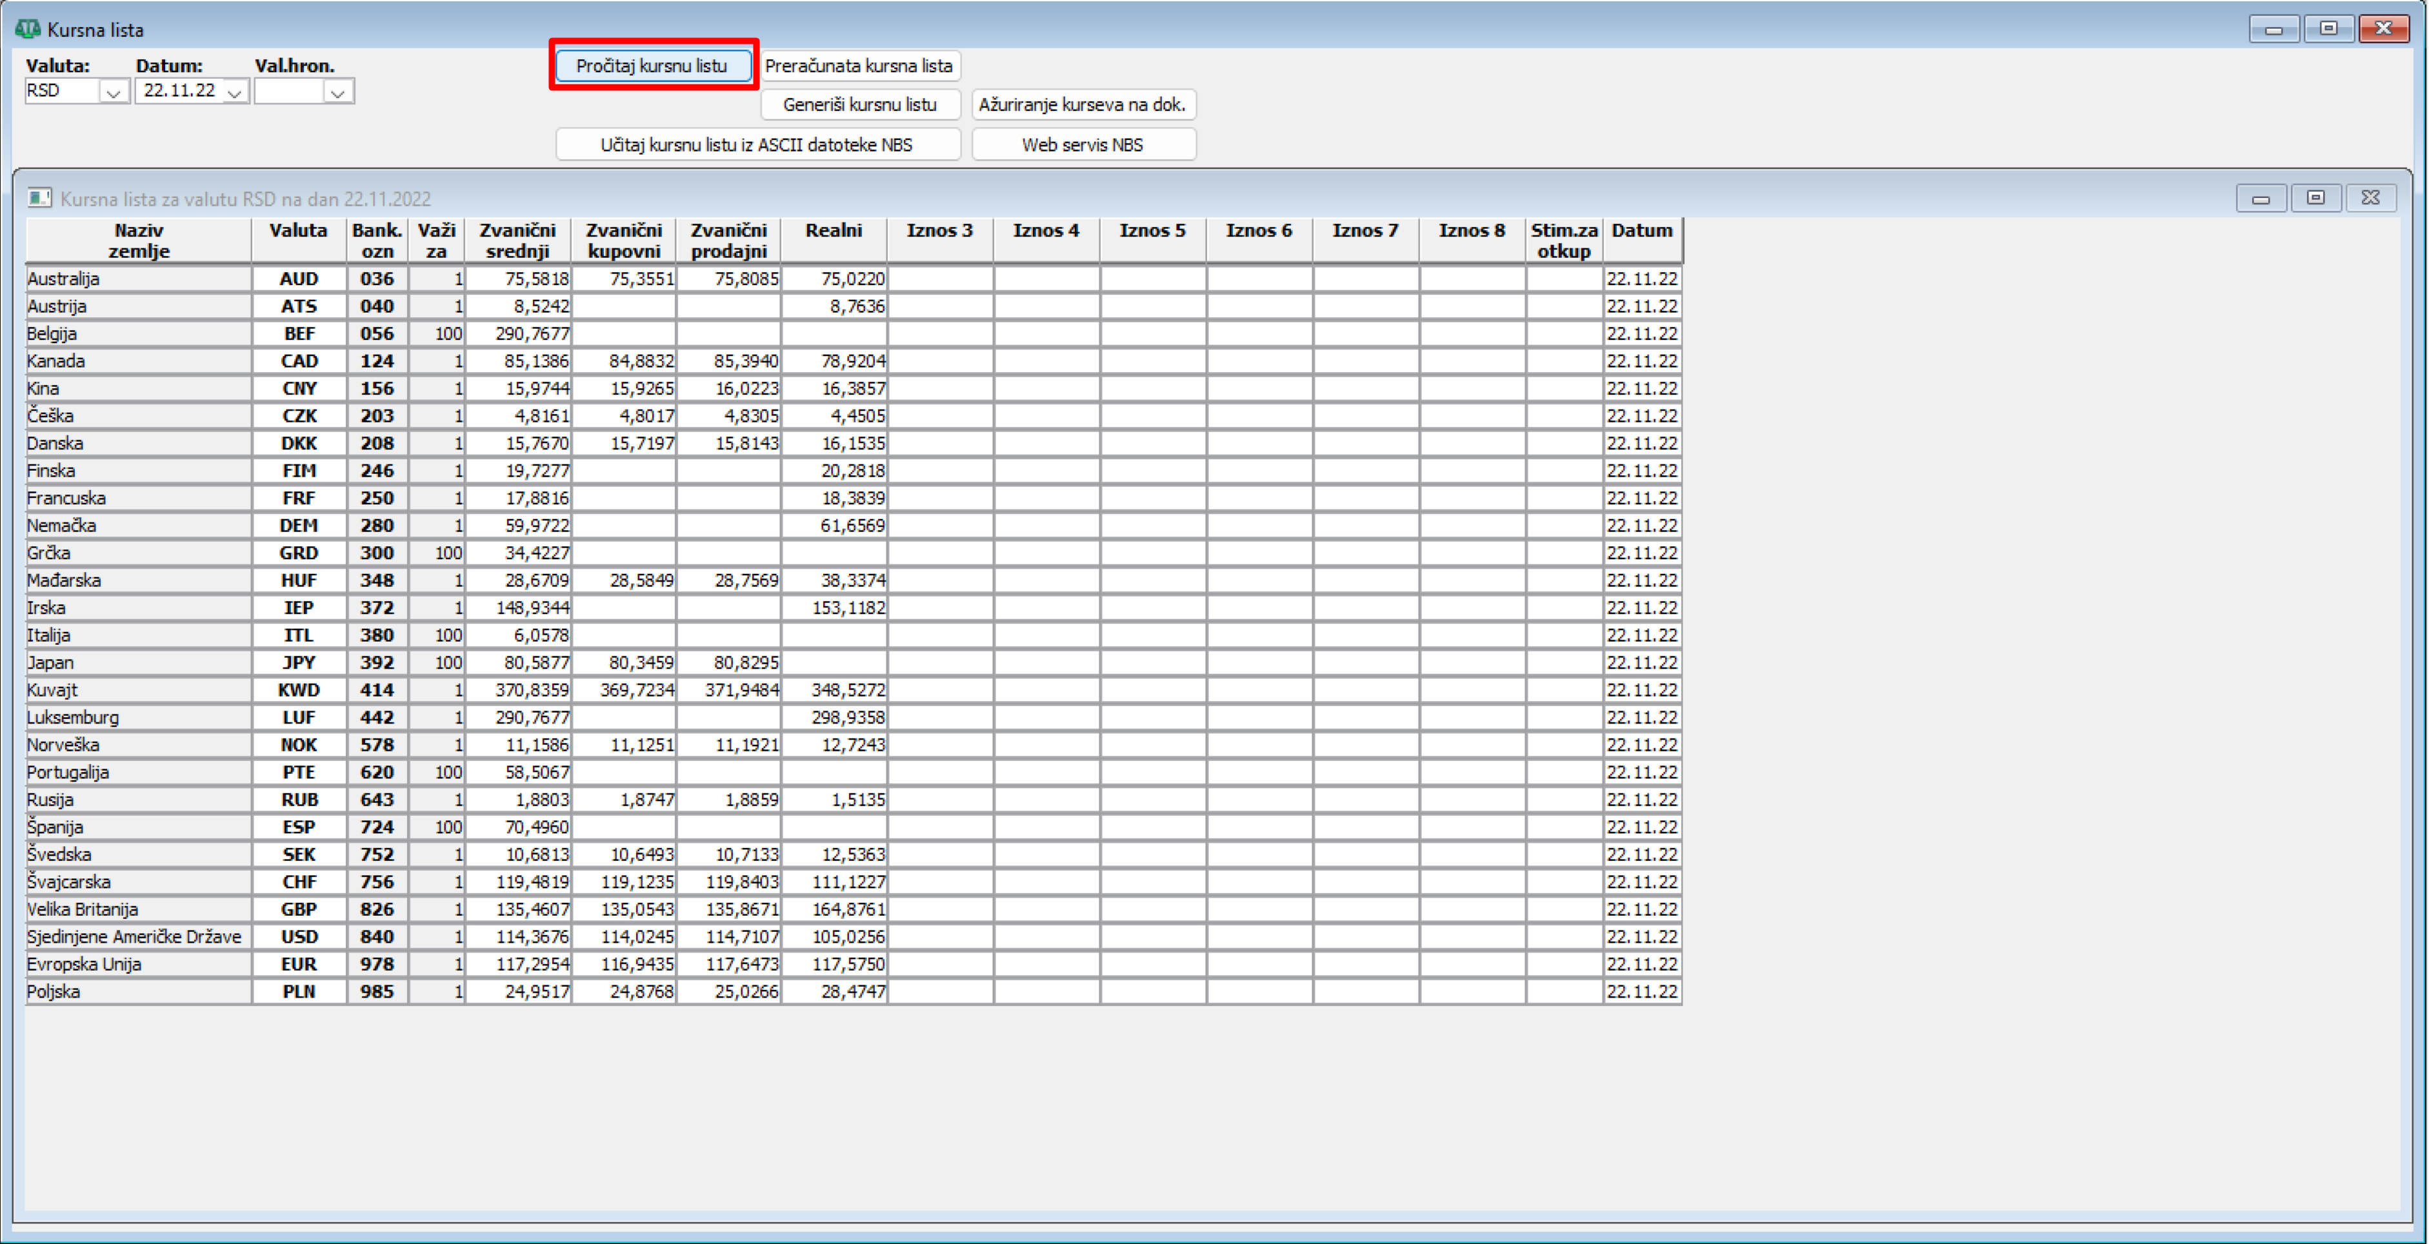Maximize the inner exchange rate table window
2429x1244 pixels.
(2316, 198)
